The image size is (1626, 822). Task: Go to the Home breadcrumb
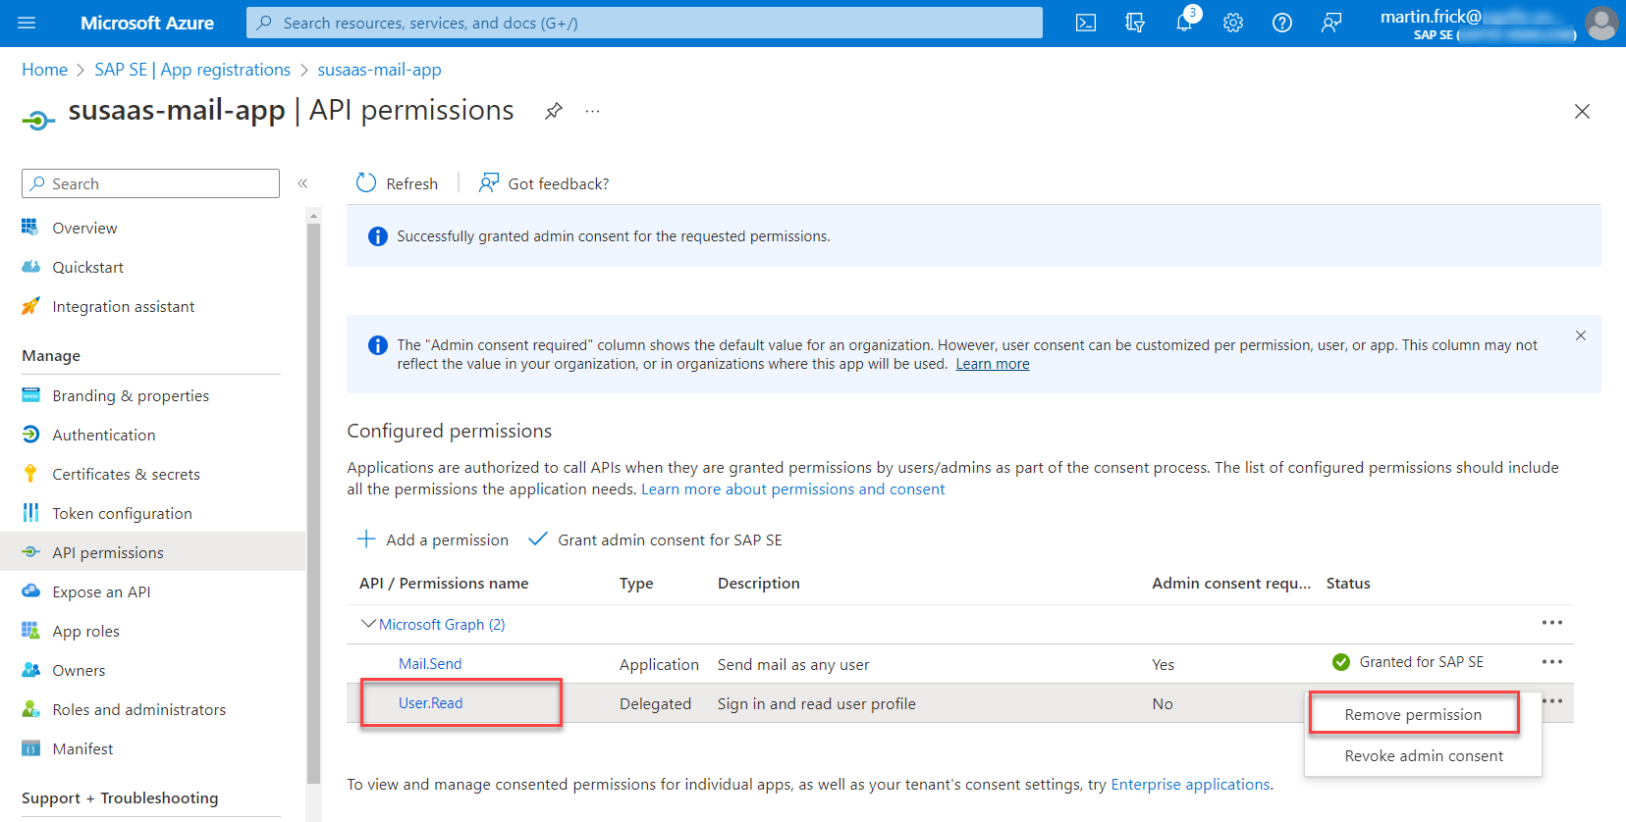coord(44,70)
